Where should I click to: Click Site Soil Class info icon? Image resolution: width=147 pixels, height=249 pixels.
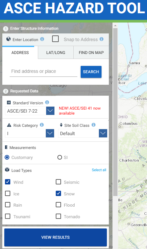(x=94, y=125)
